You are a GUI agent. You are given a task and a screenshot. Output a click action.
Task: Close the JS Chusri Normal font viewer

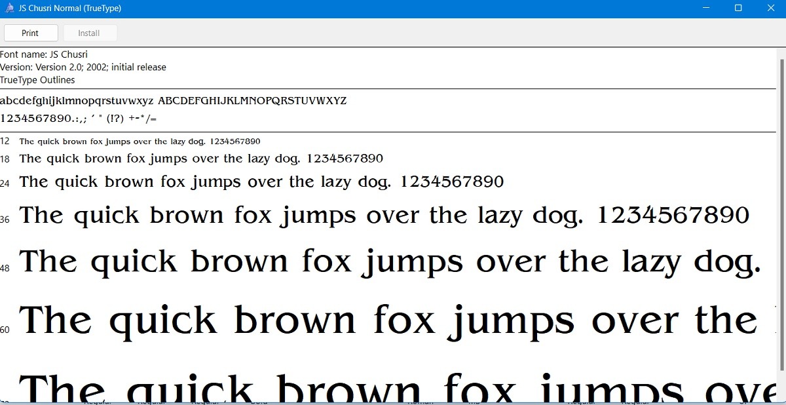[x=771, y=8]
